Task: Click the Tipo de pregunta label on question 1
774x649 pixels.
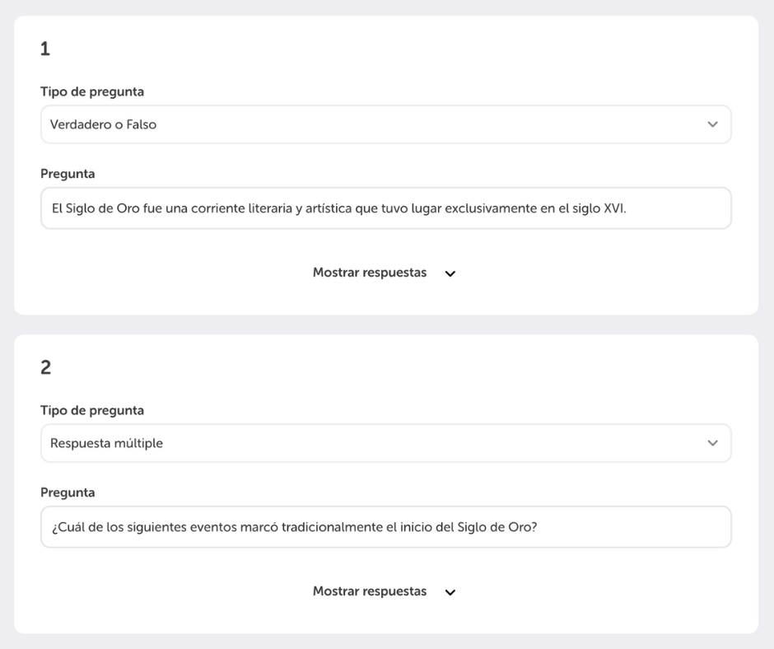Action: pos(92,91)
